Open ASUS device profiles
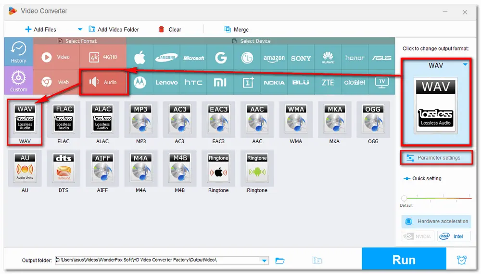The height and width of the screenshot is (274, 481). click(x=381, y=57)
